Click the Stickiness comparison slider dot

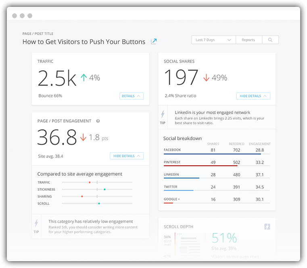104,190
